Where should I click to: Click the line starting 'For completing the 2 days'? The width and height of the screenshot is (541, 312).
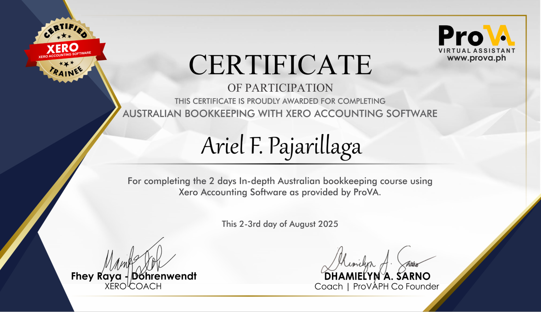coord(280,181)
